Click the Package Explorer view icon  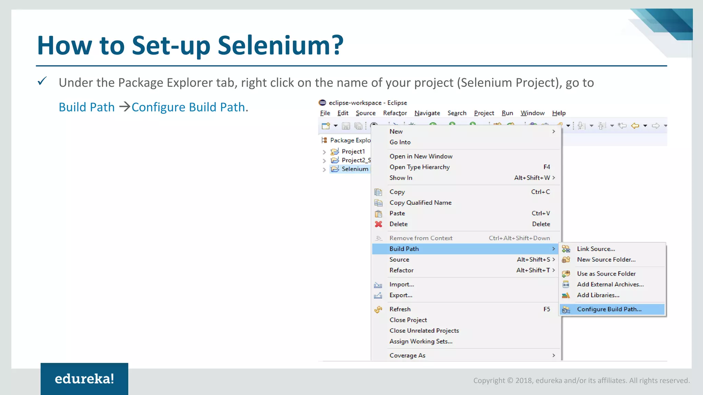[324, 140]
